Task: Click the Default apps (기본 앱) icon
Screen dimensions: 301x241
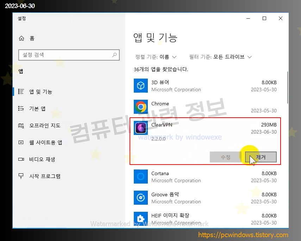Action: tap(21, 109)
